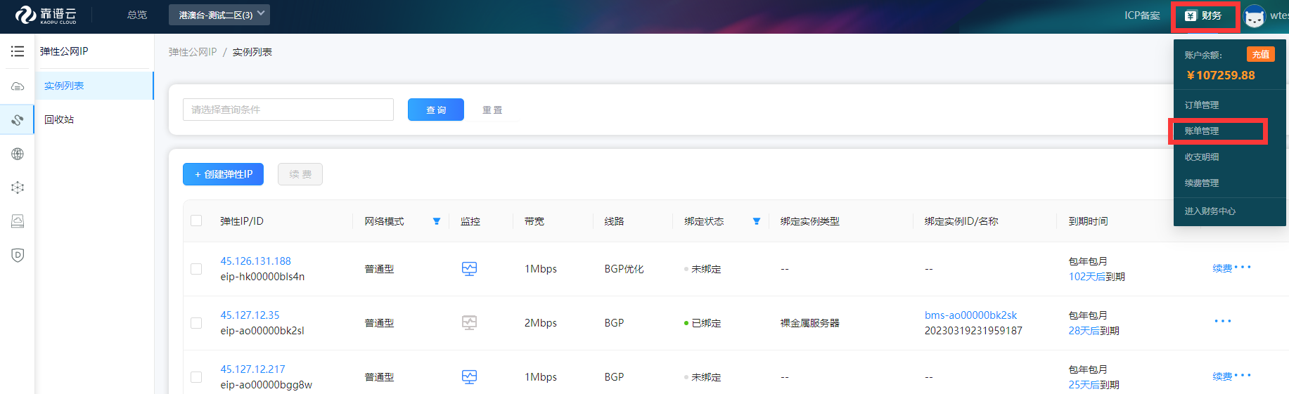Check the row for 45.127.12.217

(x=196, y=377)
